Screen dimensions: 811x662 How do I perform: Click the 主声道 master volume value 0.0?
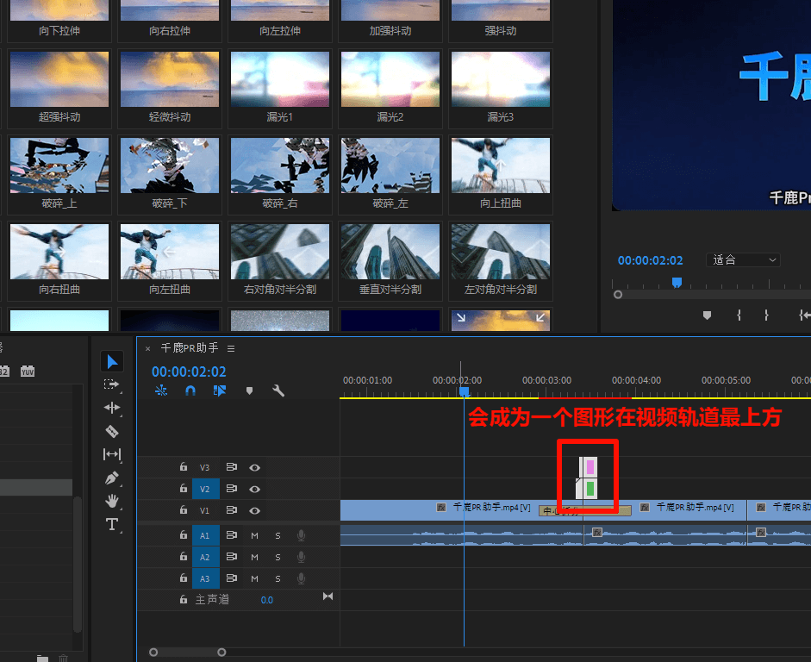tap(266, 599)
